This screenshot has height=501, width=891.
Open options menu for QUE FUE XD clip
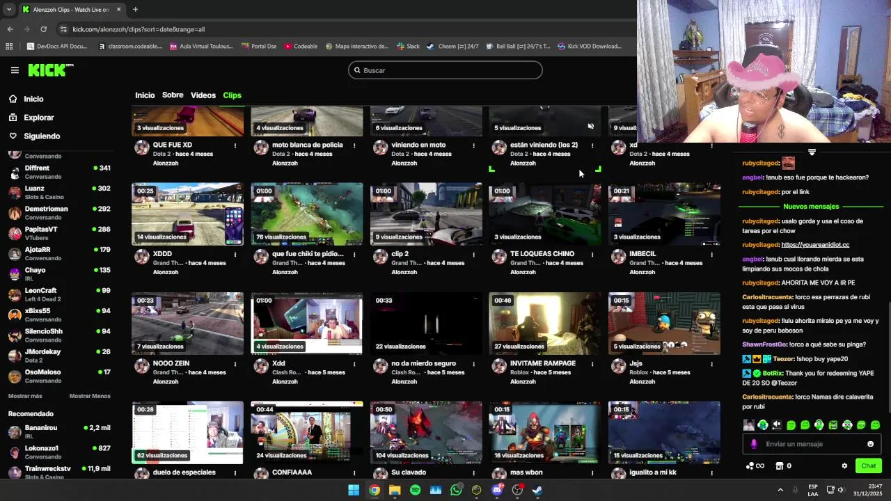(235, 145)
